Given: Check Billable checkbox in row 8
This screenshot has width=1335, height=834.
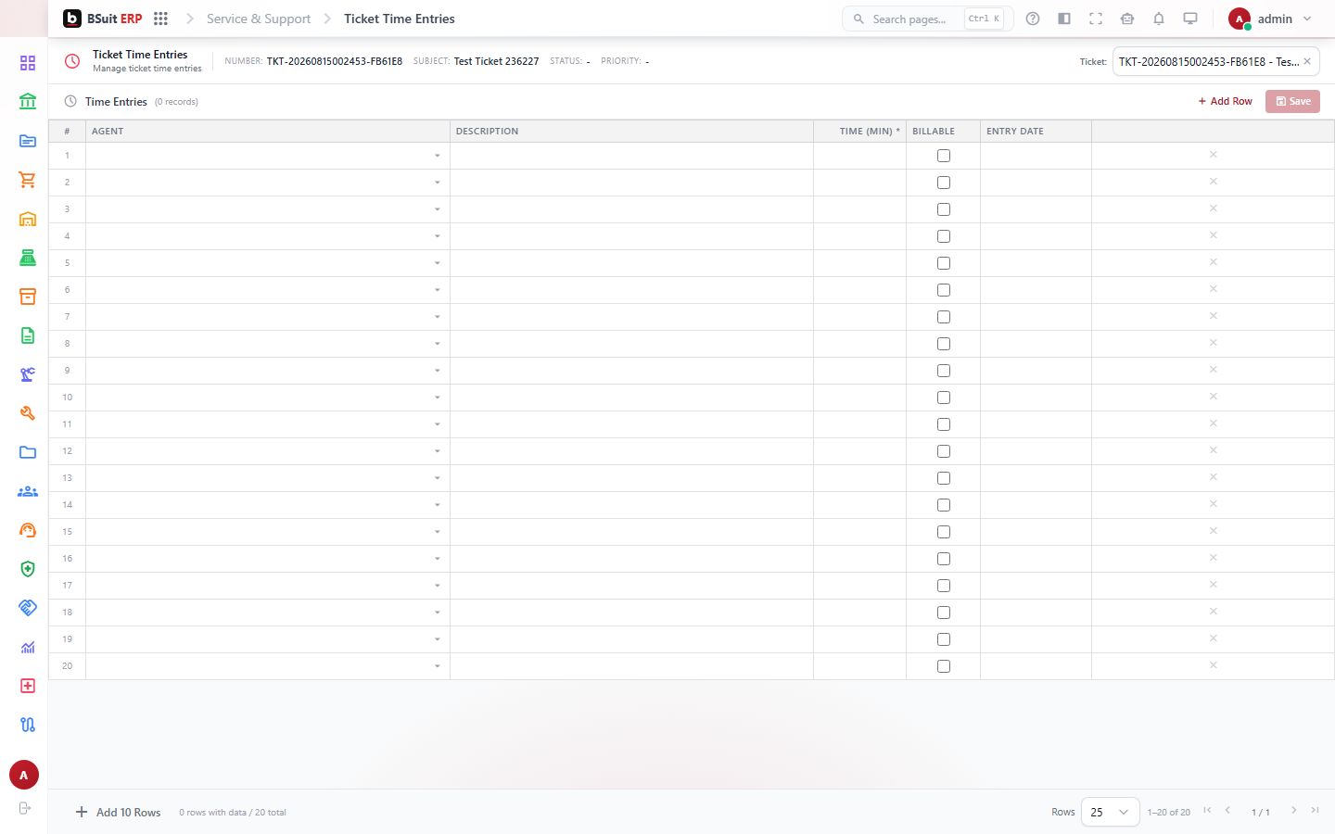Looking at the screenshot, I should tap(944, 344).
